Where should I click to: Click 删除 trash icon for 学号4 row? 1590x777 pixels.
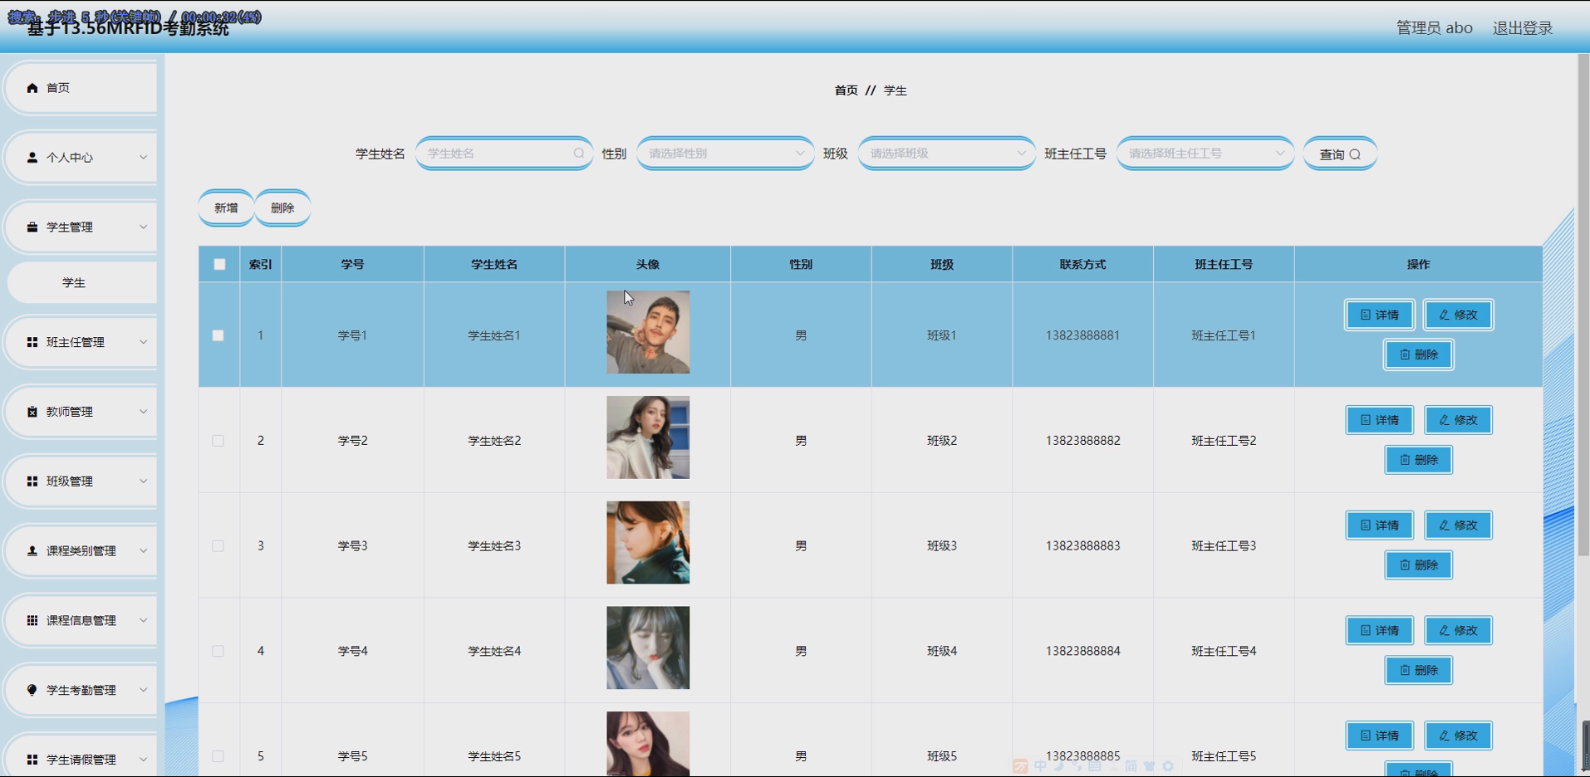point(1405,671)
